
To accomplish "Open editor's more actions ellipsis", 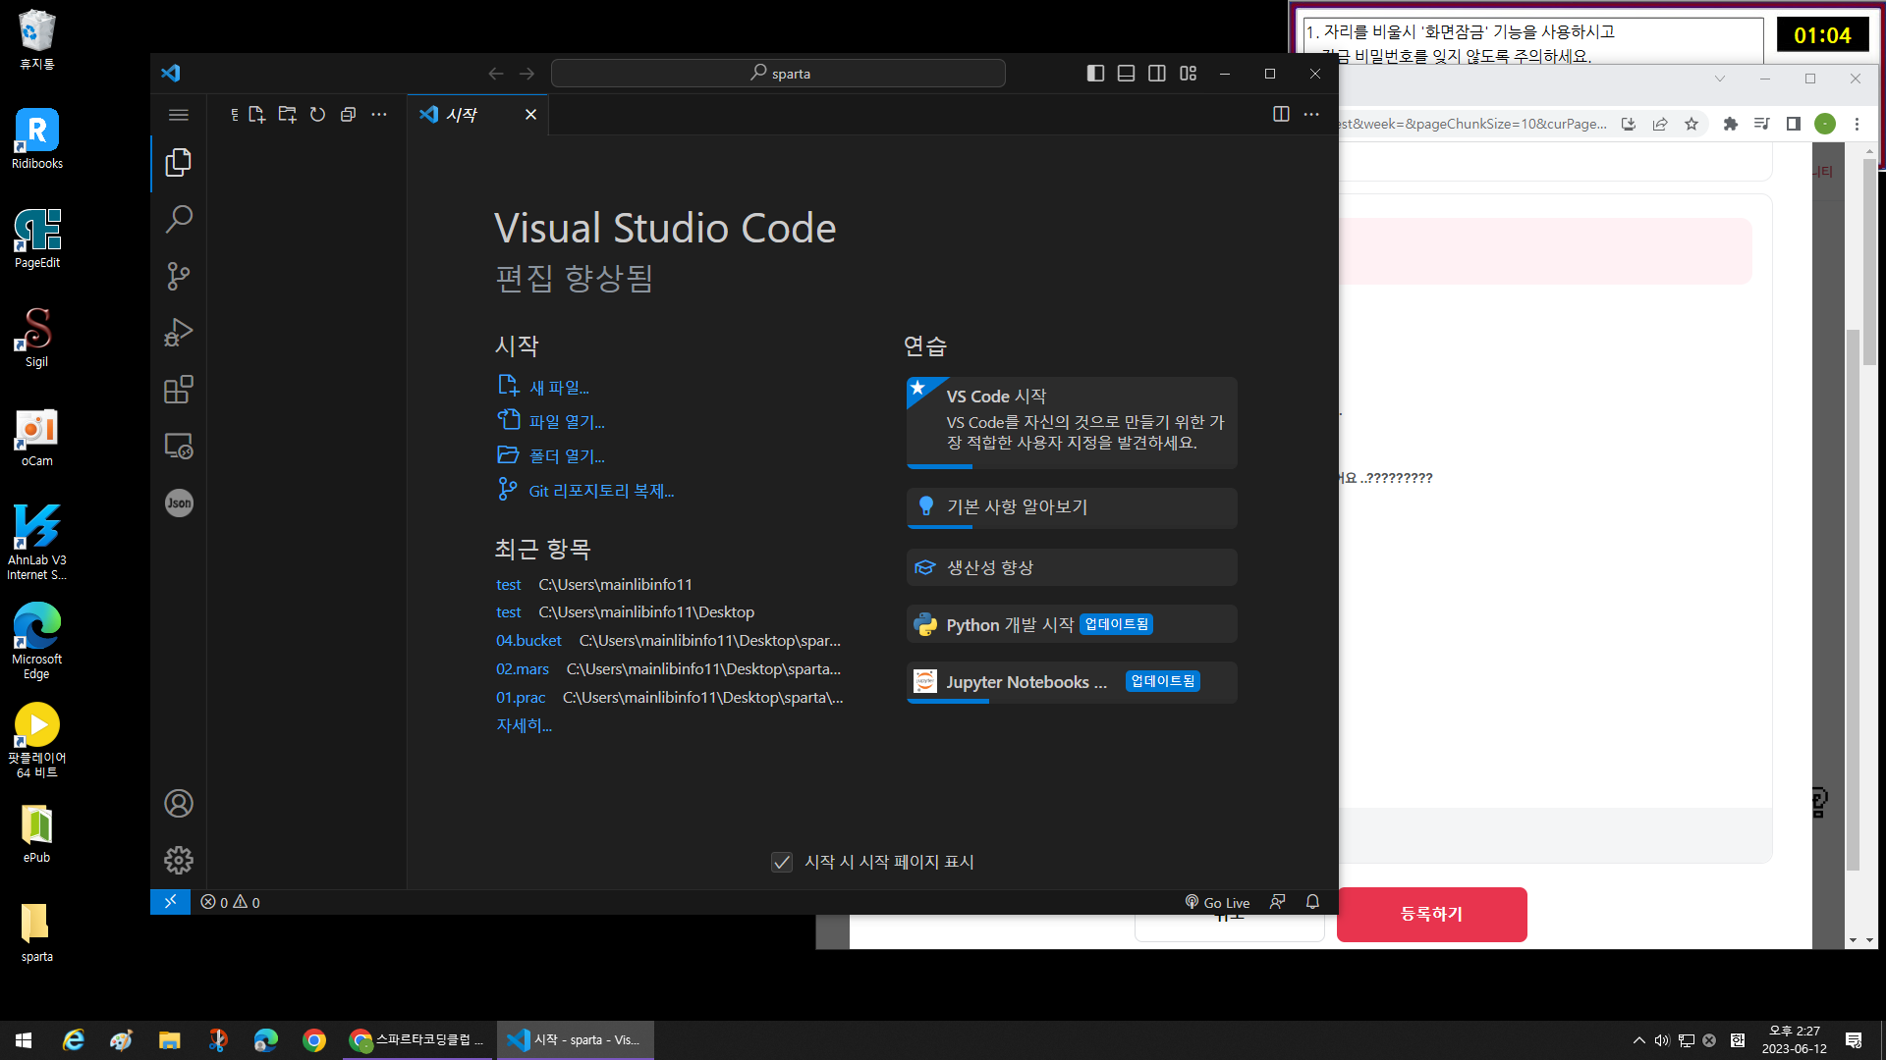I will tap(1311, 115).
